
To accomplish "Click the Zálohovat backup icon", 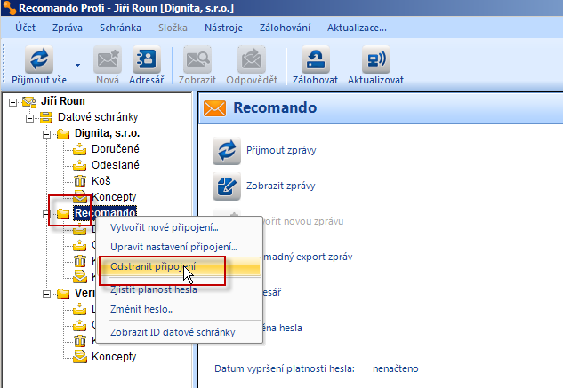I will pos(315,59).
